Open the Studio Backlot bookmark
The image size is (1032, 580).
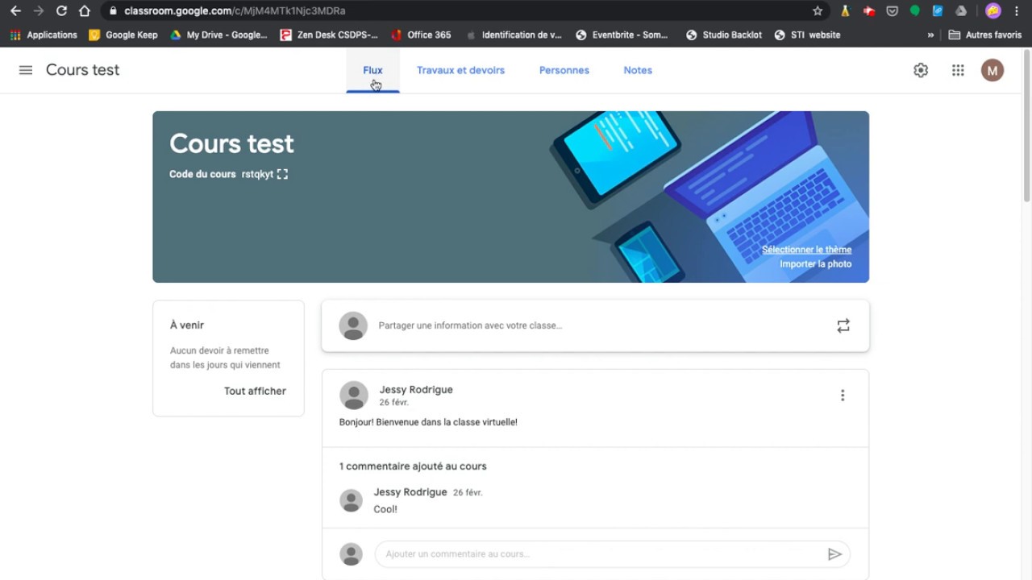[724, 35]
